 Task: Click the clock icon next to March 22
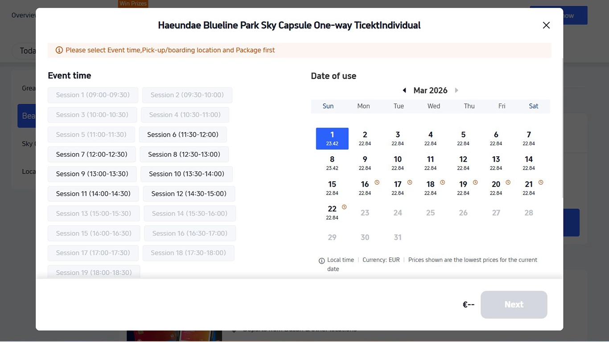pyautogui.click(x=344, y=207)
